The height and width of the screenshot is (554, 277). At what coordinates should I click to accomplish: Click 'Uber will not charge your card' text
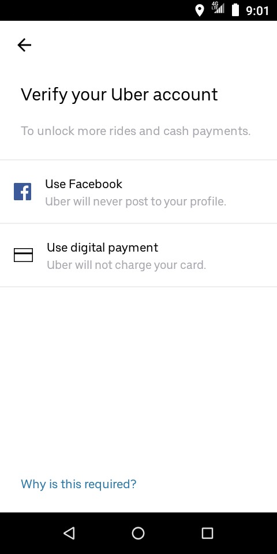tap(126, 265)
